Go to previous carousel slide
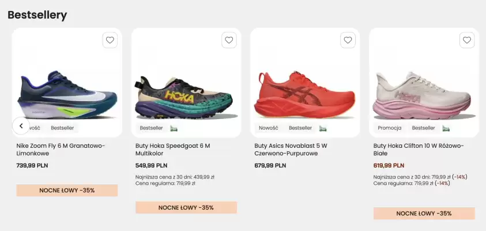 (x=21, y=125)
